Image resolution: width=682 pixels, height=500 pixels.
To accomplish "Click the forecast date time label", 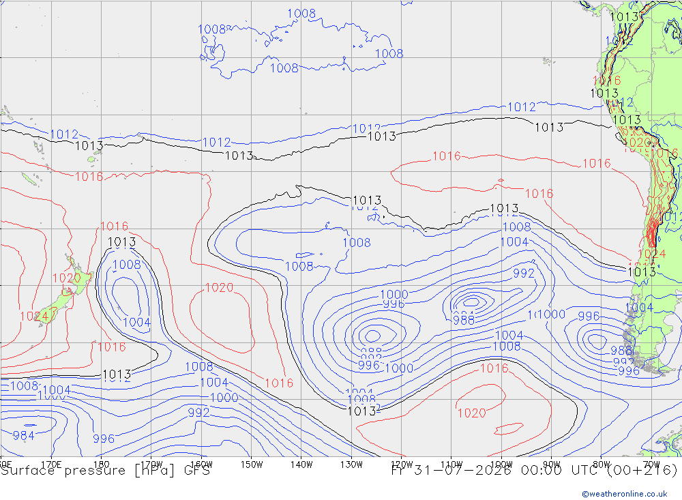I will click(534, 471).
